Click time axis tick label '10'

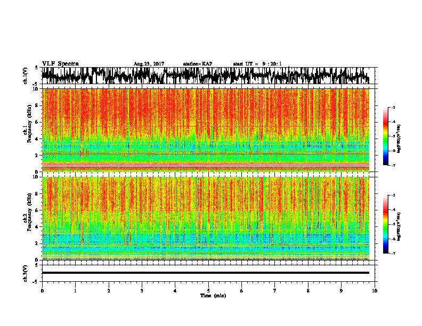[375, 291]
